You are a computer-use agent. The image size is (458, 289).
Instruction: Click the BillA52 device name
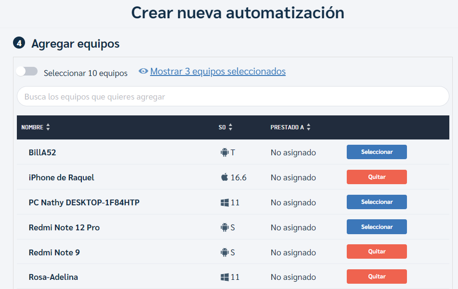point(42,152)
